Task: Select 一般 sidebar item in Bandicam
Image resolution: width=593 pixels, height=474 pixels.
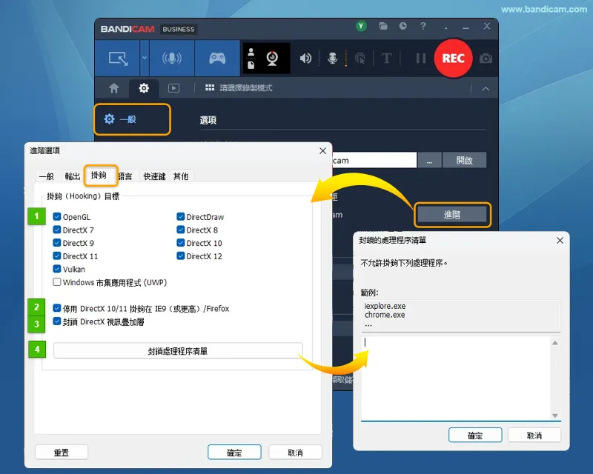Action: (x=132, y=119)
